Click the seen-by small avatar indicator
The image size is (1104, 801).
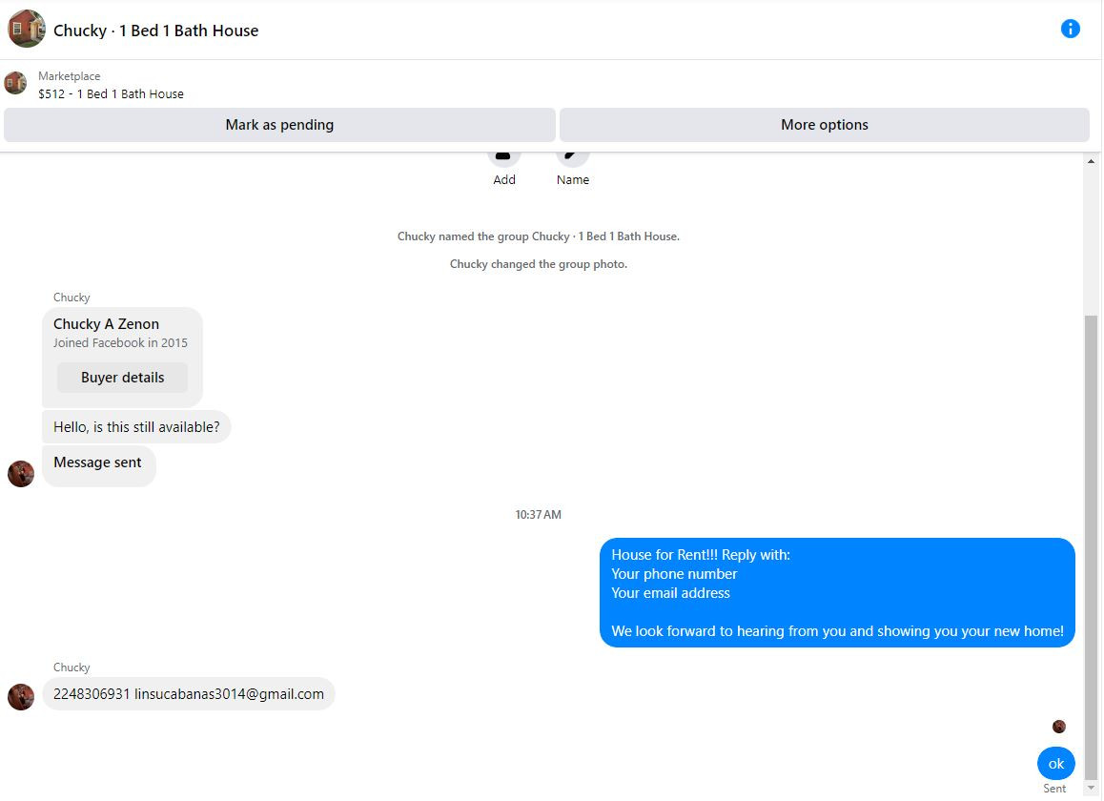(x=1058, y=727)
